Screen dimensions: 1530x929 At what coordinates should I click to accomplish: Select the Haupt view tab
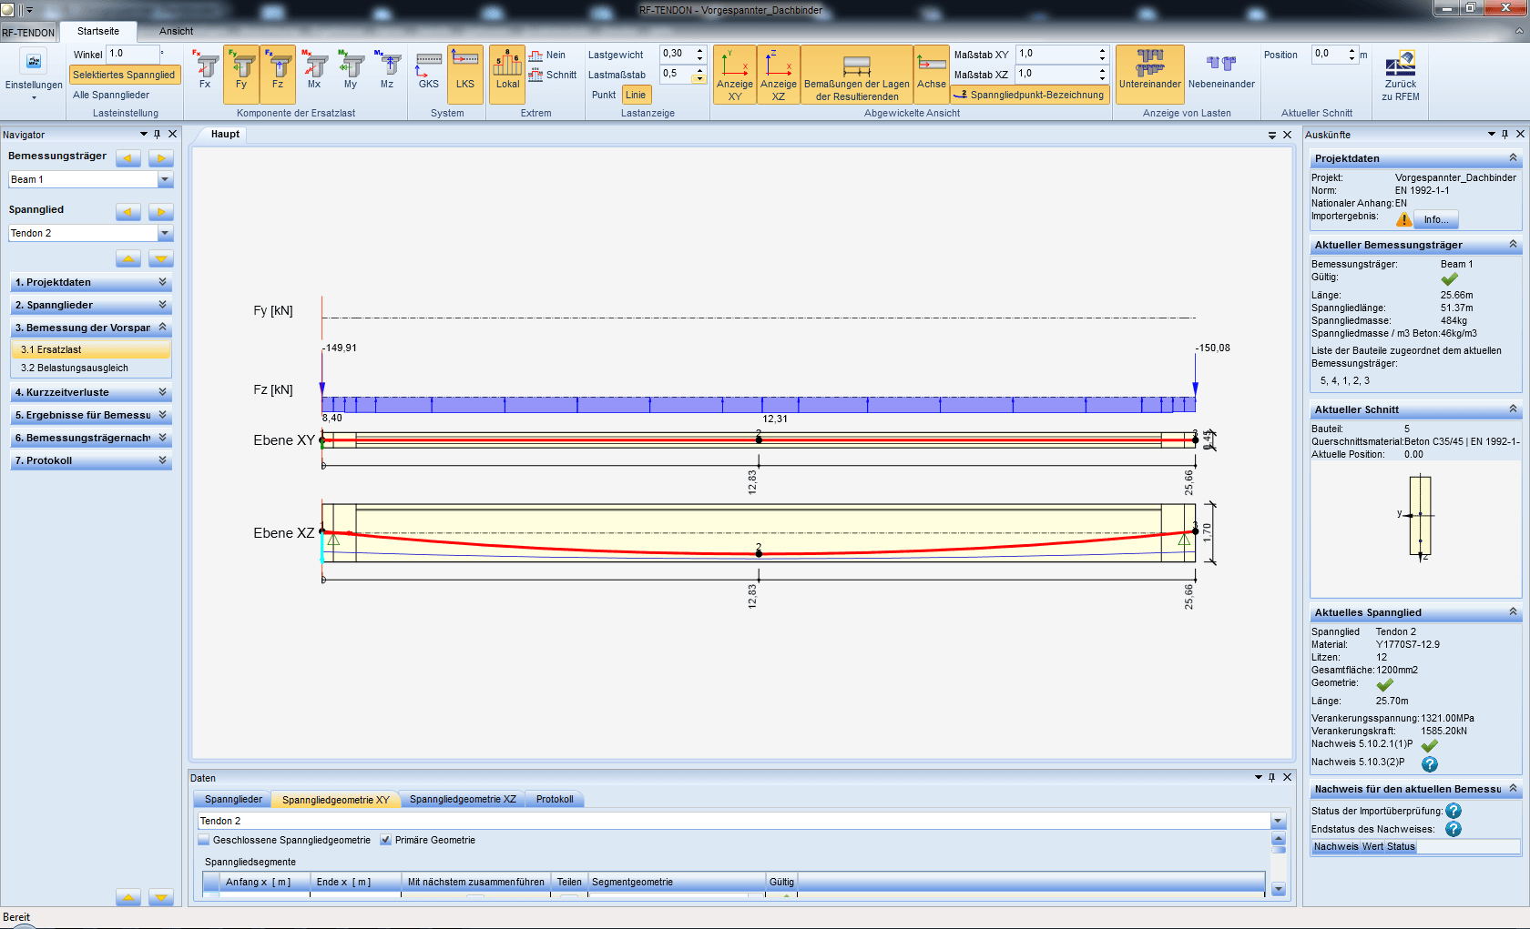coord(225,134)
